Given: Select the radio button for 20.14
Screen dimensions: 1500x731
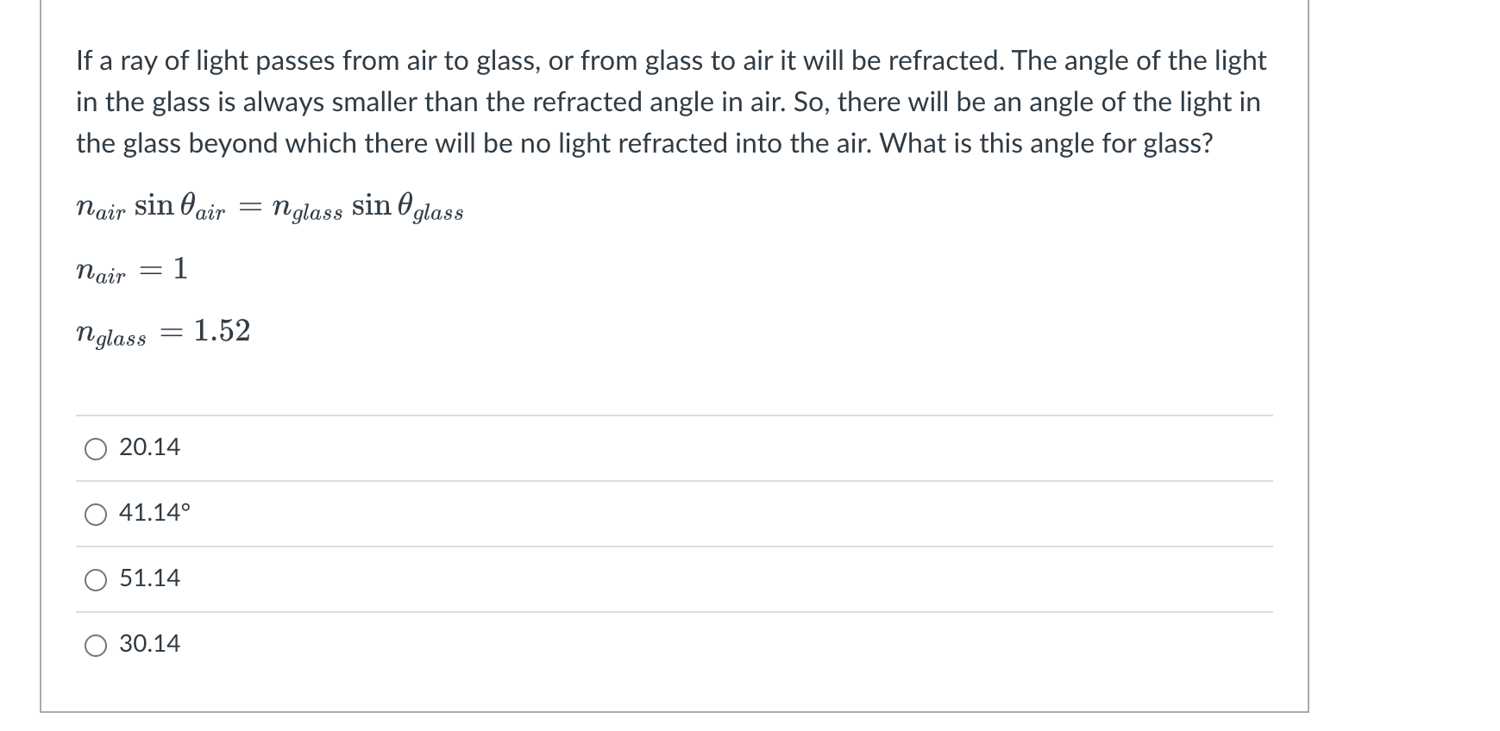Looking at the screenshot, I should pyautogui.click(x=95, y=447).
